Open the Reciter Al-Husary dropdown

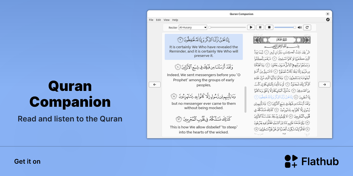pyautogui.click(x=193, y=27)
